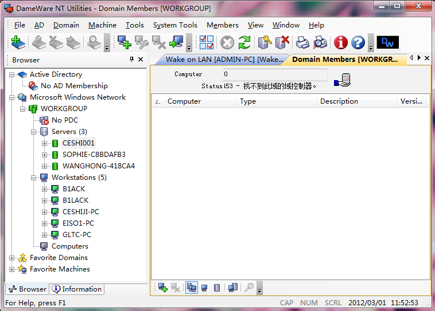Viewport: 435px width, 311px height.
Task: Click the grayed magnifier find icon in bottom toolbar
Action: [249, 288]
